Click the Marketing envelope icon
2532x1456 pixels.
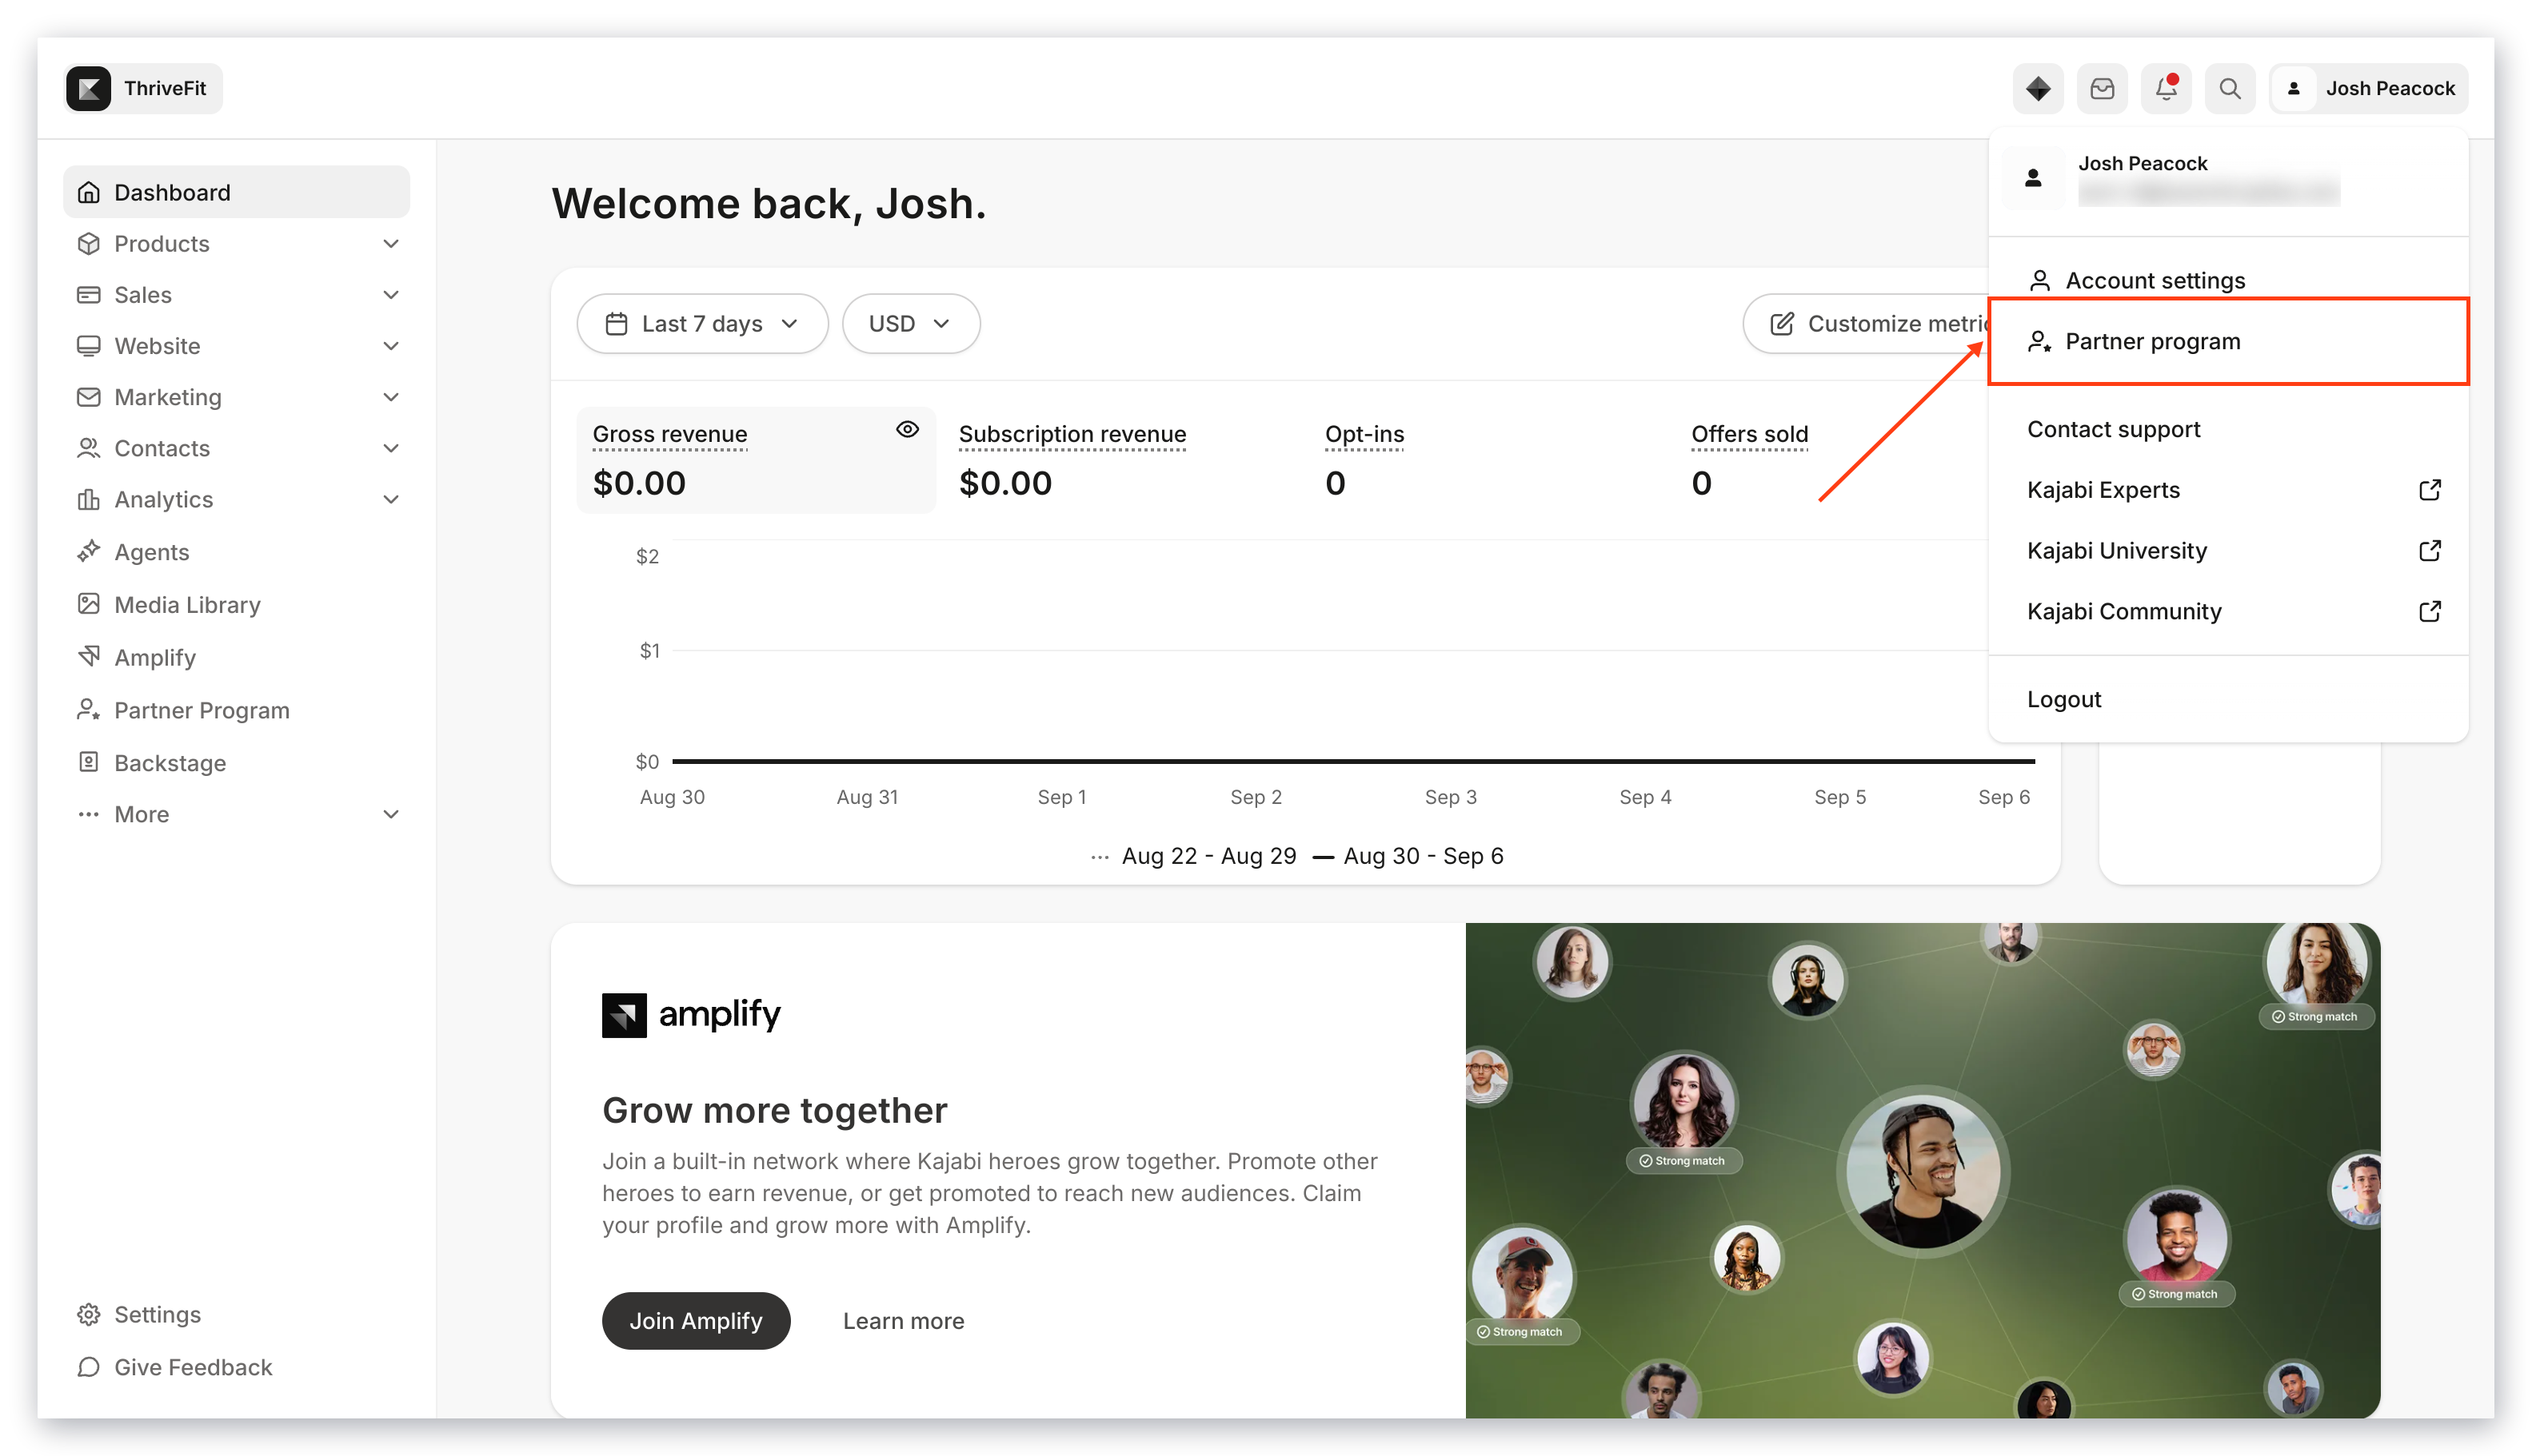pyautogui.click(x=89, y=397)
